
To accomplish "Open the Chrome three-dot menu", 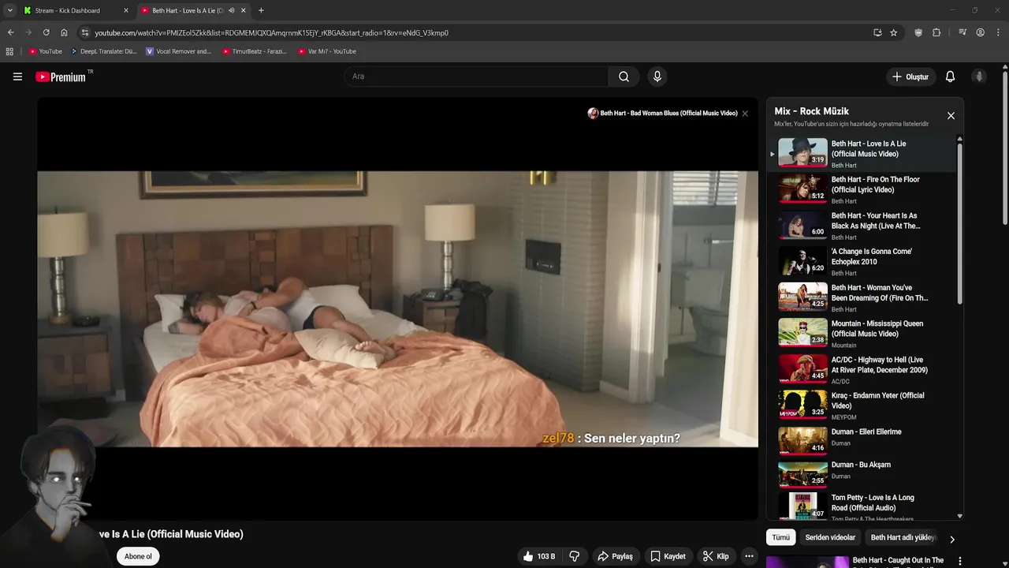I will coord(997,32).
